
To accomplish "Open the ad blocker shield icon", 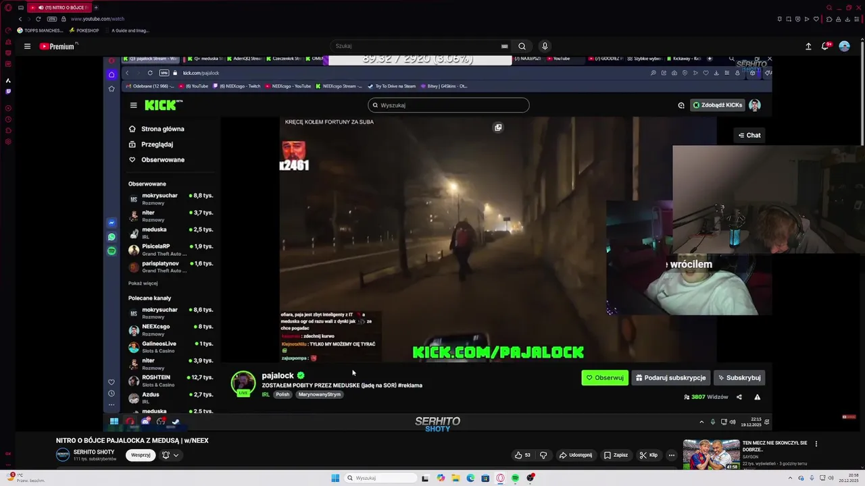I will pyautogui.click(x=797, y=19).
